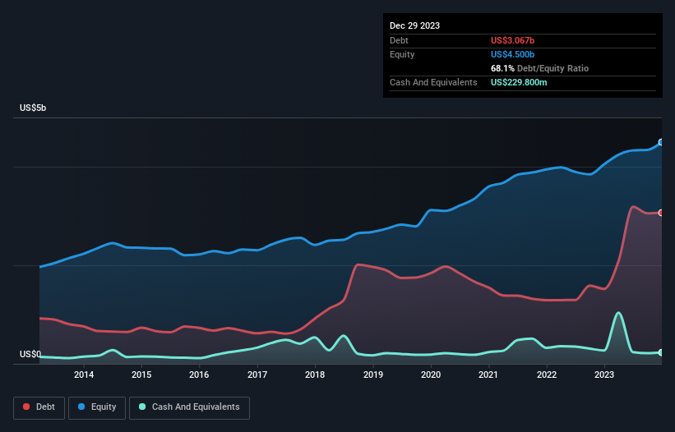Click the US$5b y-axis label
The image size is (675, 432).
tap(33, 108)
